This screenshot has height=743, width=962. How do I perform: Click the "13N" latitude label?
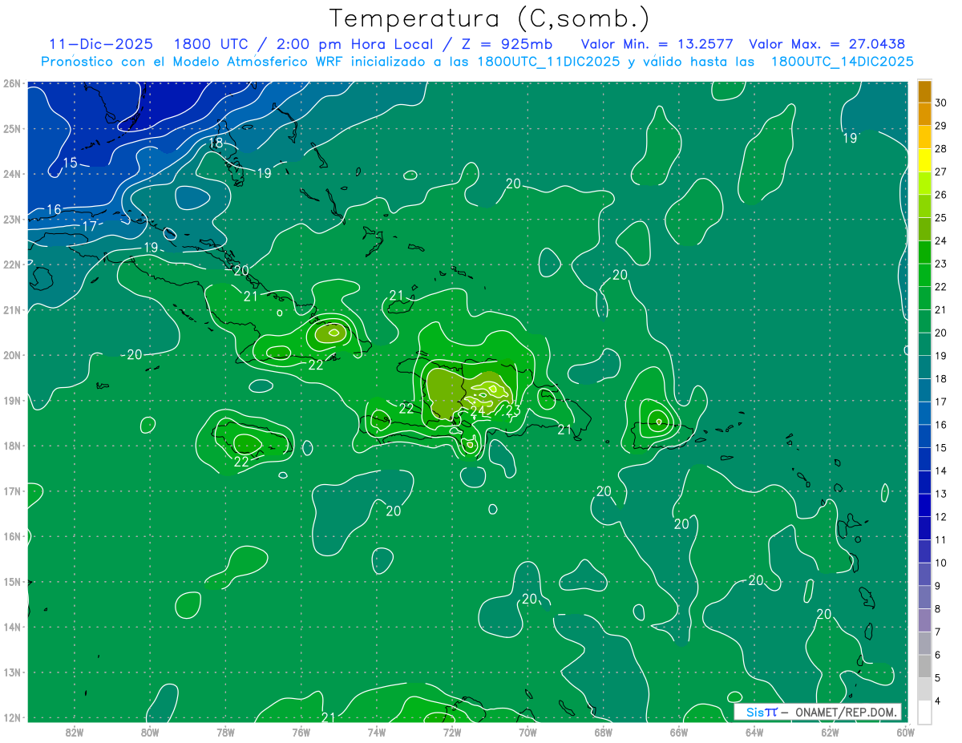(11, 672)
